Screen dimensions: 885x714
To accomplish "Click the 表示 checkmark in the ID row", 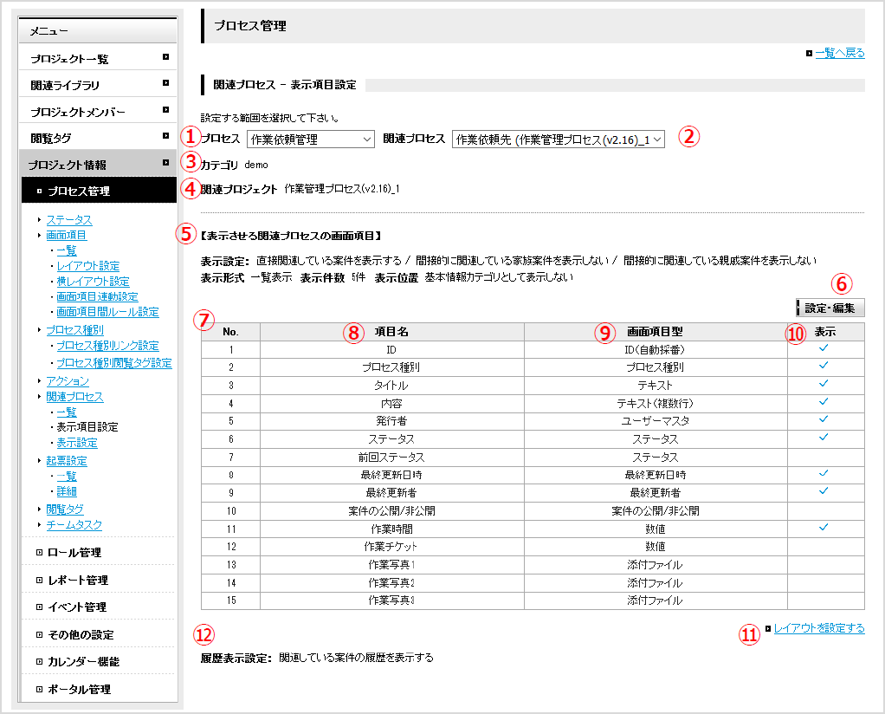I will coord(824,348).
